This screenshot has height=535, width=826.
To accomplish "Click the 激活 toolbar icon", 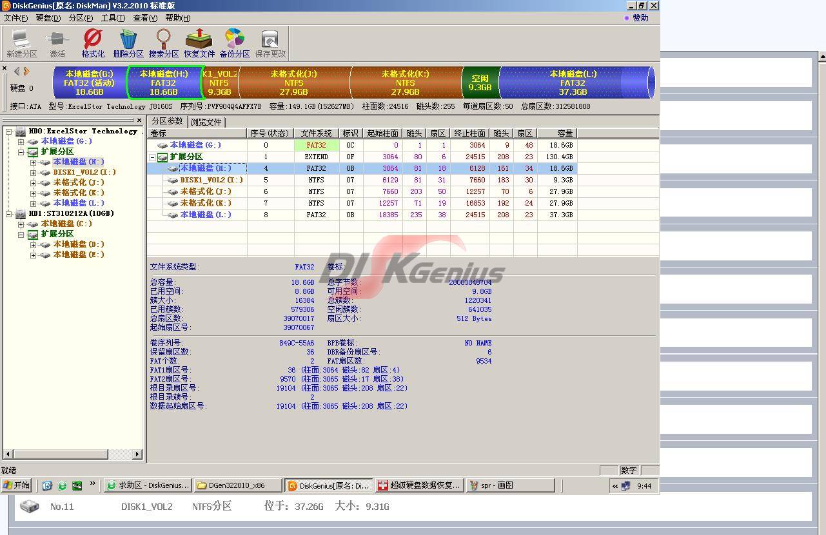I will pyautogui.click(x=57, y=44).
